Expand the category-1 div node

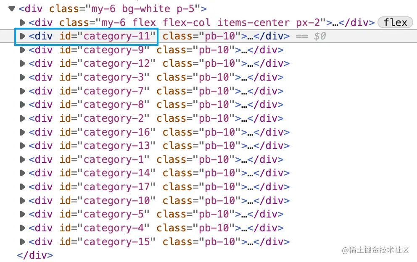click(23, 160)
